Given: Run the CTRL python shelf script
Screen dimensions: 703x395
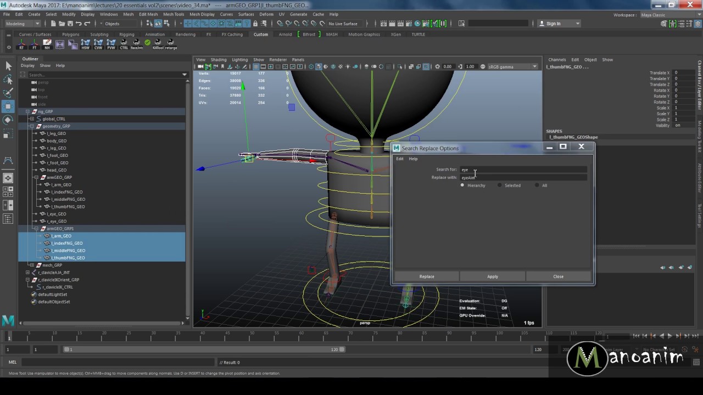Looking at the screenshot, I should (124, 44).
